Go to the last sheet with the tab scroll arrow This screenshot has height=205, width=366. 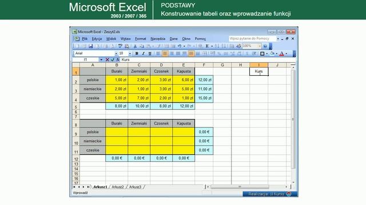pos(88,187)
